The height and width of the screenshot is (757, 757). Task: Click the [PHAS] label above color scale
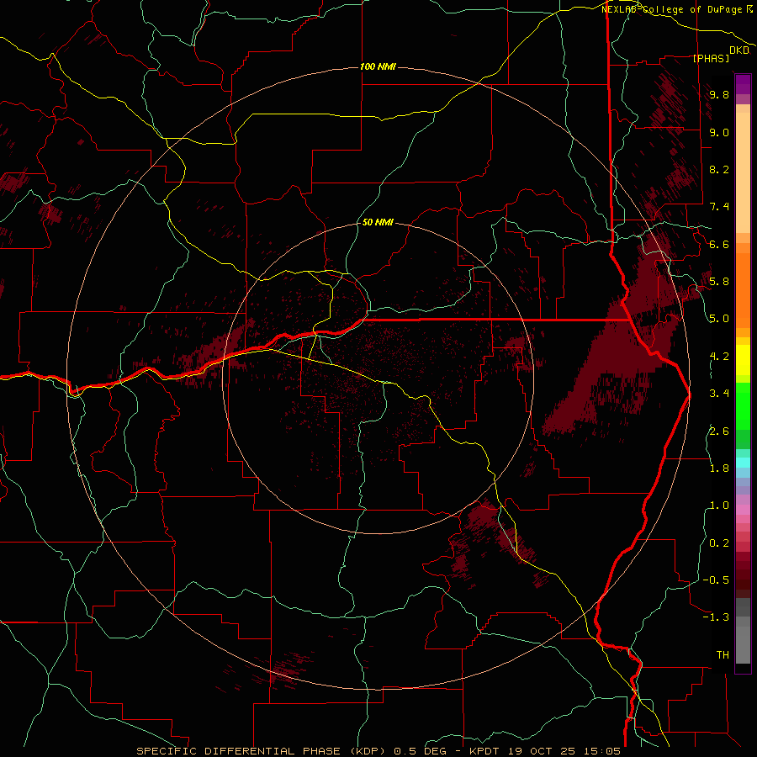tap(711, 58)
